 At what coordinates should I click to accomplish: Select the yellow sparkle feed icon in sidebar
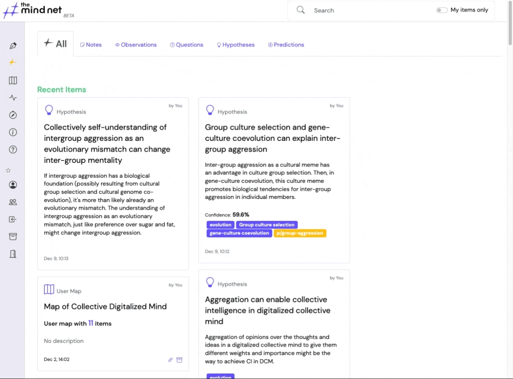pos(13,62)
